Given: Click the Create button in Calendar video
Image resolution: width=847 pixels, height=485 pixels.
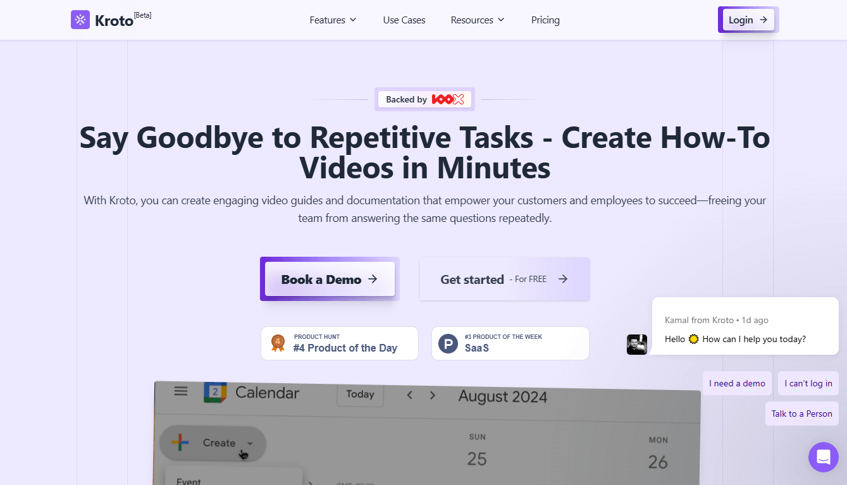Looking at the screenshot, I should (213, 443).
